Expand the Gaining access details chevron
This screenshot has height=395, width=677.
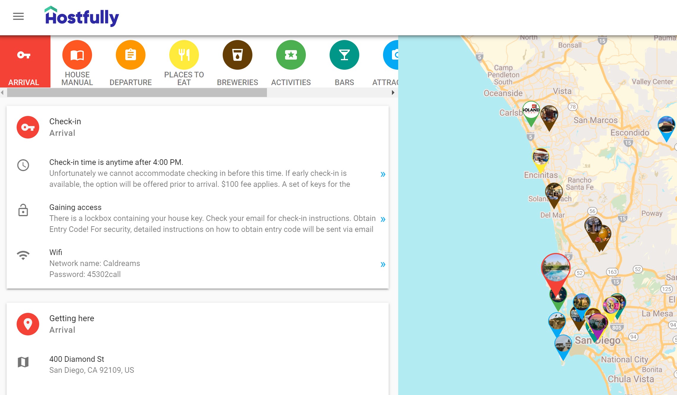pos(383,219)
